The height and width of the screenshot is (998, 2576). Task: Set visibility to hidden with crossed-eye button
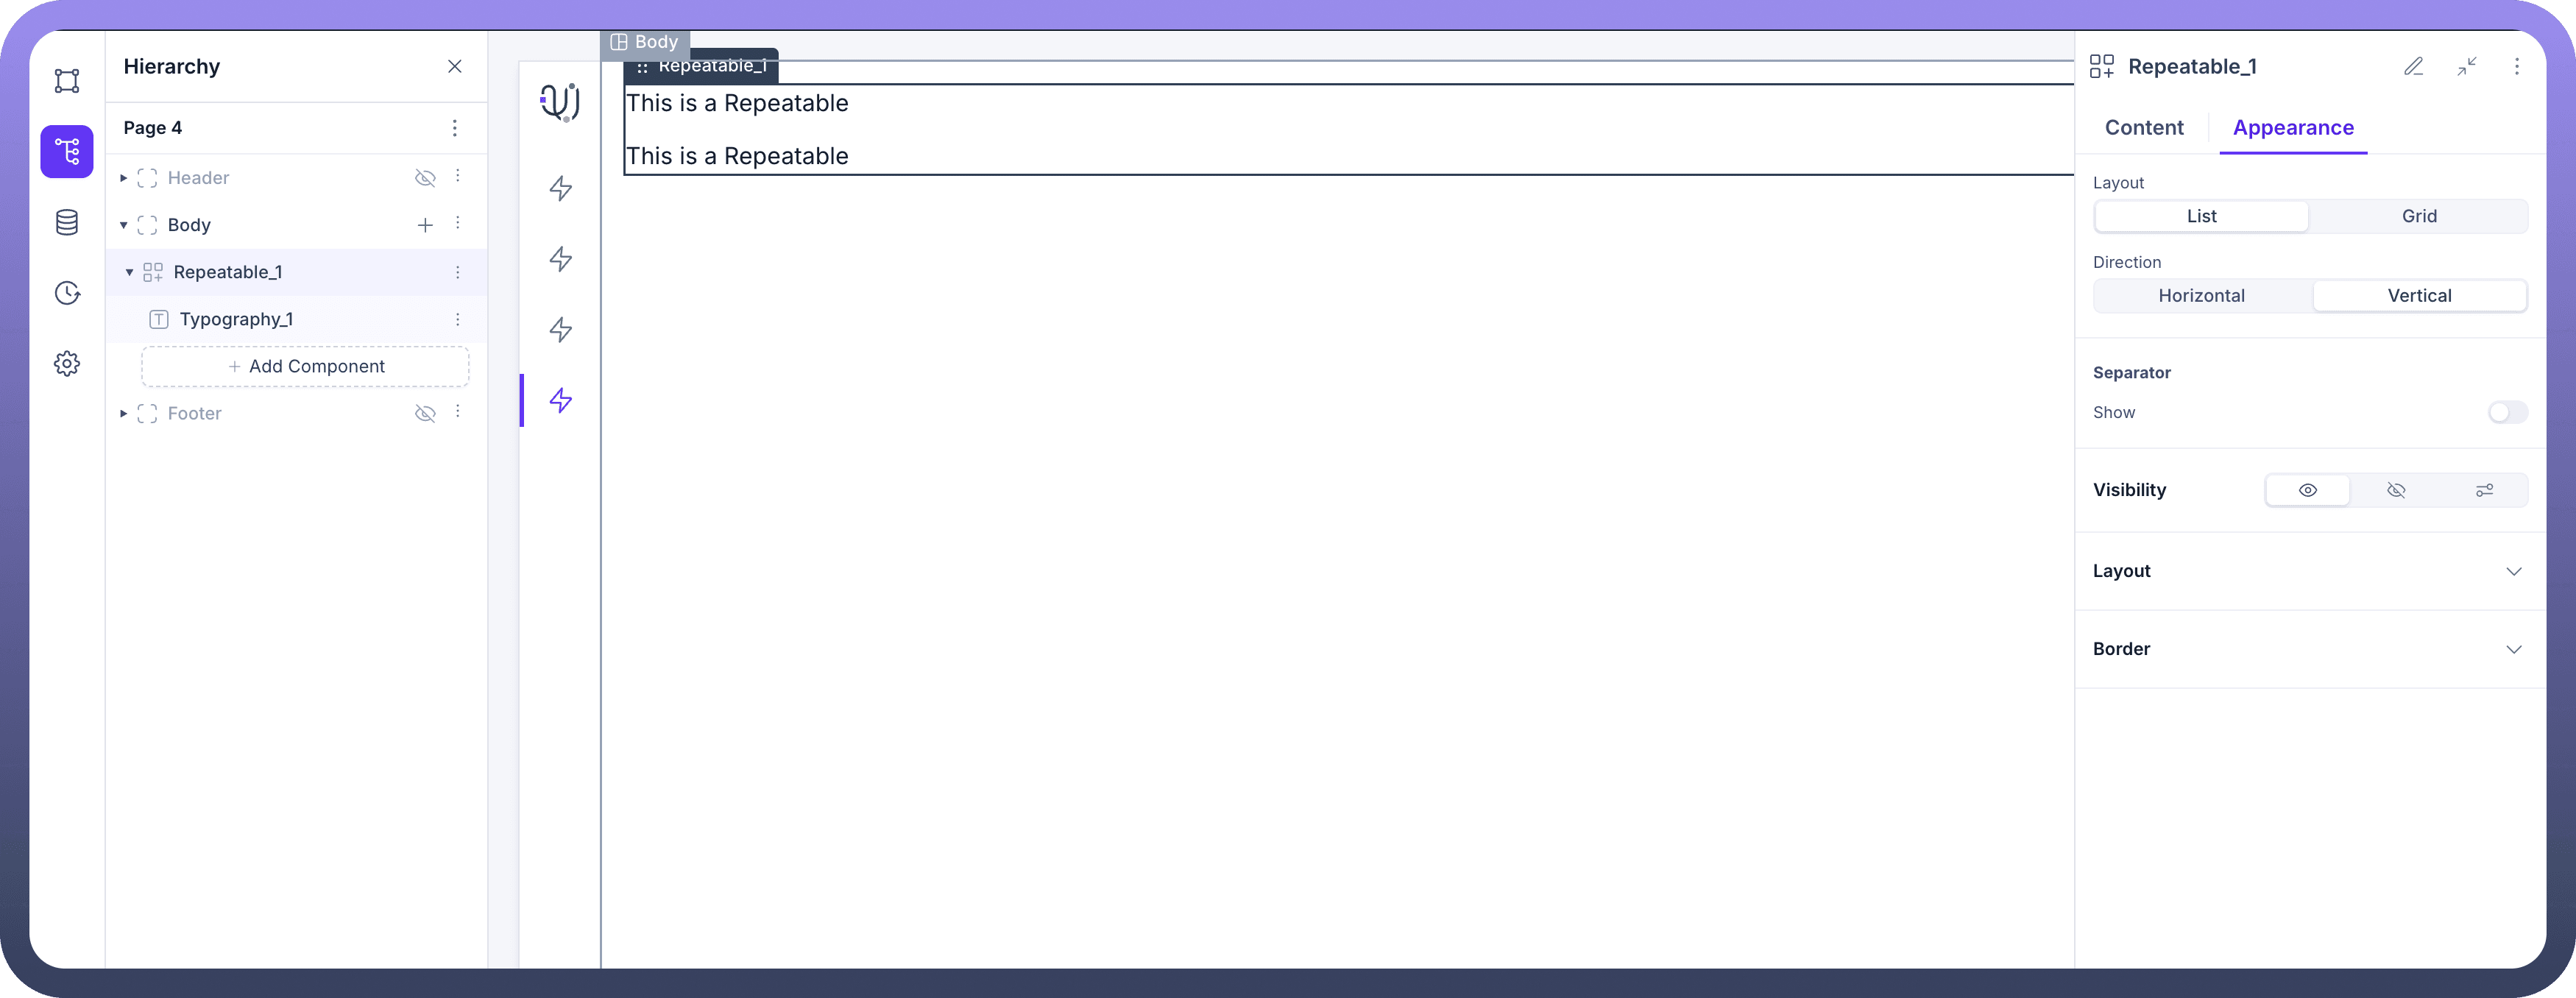click(x=2396, y=490)
